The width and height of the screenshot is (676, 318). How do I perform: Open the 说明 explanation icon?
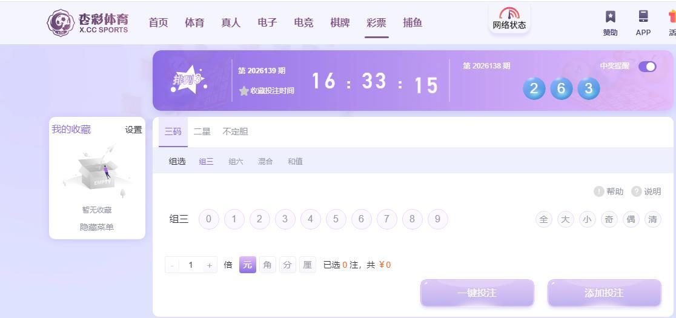pyautogui.click(x=637, y=191)
